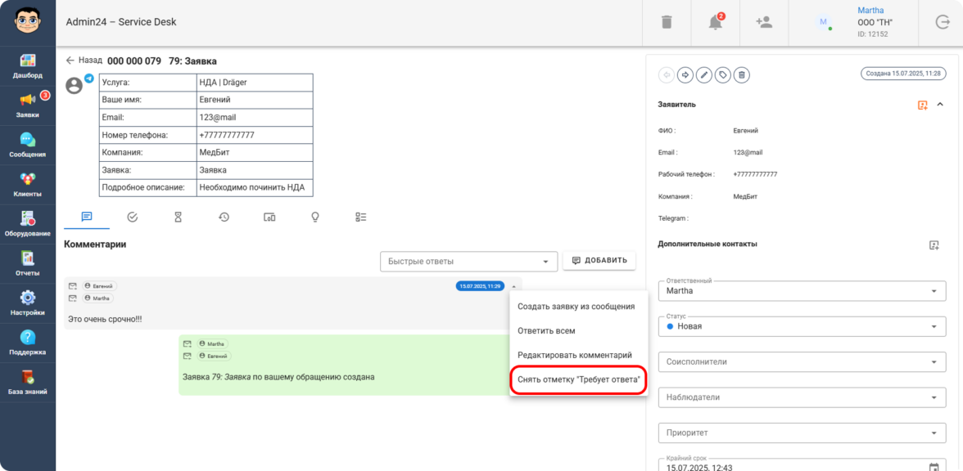The height and width of the screenshot is (471, 963).
Task: Switch to the checkmark tasks tab
Action: coord(132,217)
